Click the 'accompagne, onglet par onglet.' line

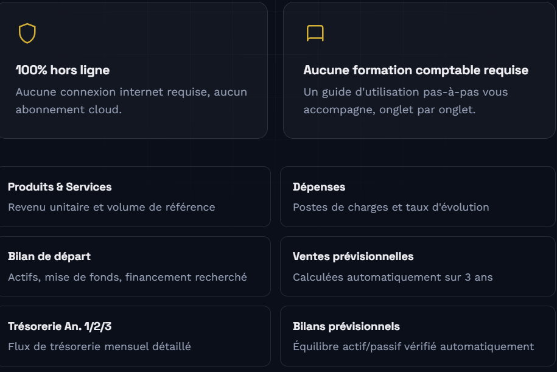390,110
